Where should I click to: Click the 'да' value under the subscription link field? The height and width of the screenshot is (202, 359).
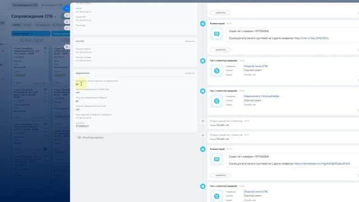click(x=77, y=84)
